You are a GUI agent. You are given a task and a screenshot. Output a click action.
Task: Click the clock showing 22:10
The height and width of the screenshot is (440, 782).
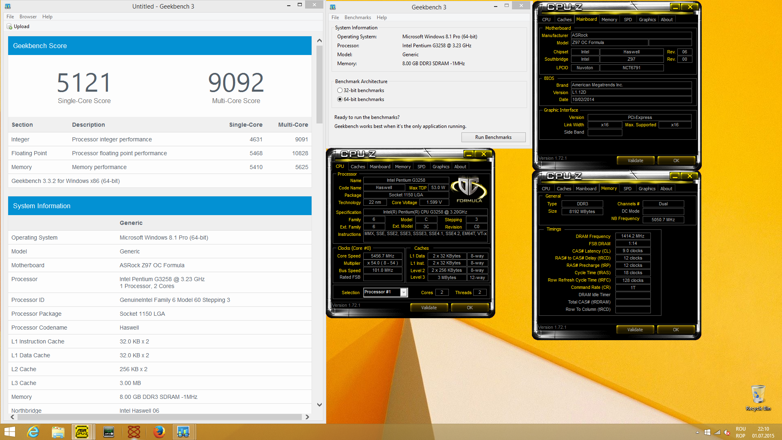pos(763,429)
